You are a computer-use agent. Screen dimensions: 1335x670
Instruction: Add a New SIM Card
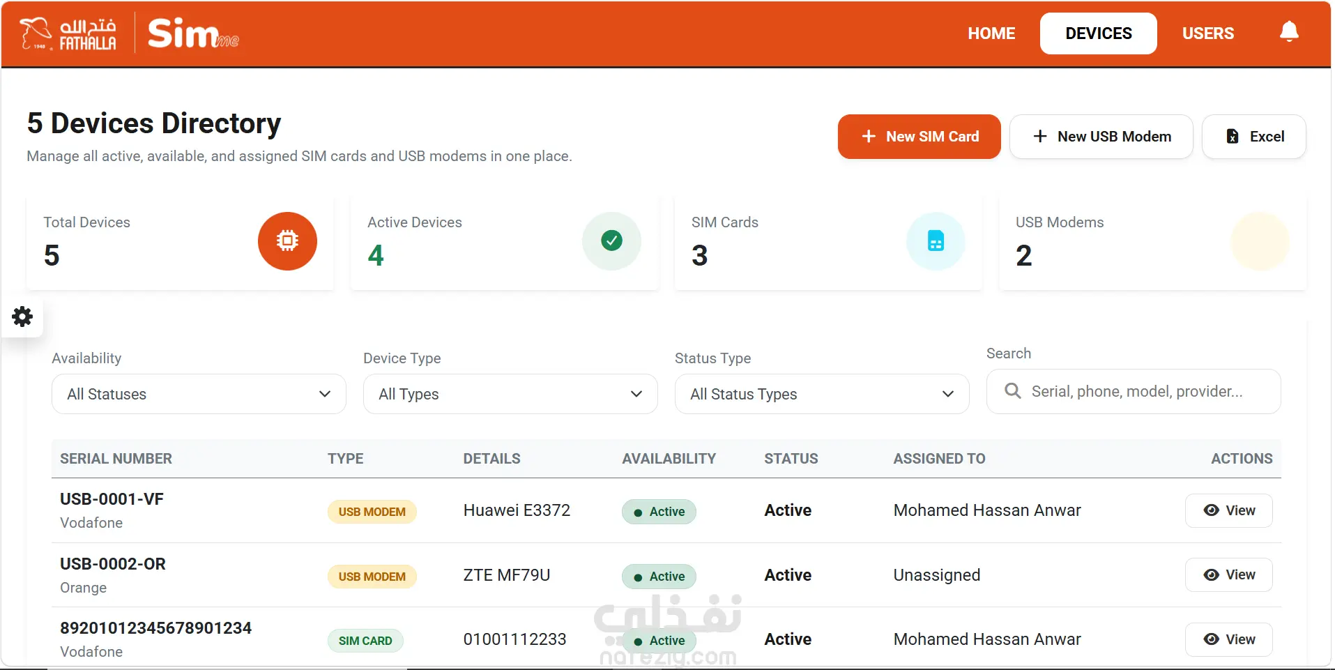coord(919,137)
